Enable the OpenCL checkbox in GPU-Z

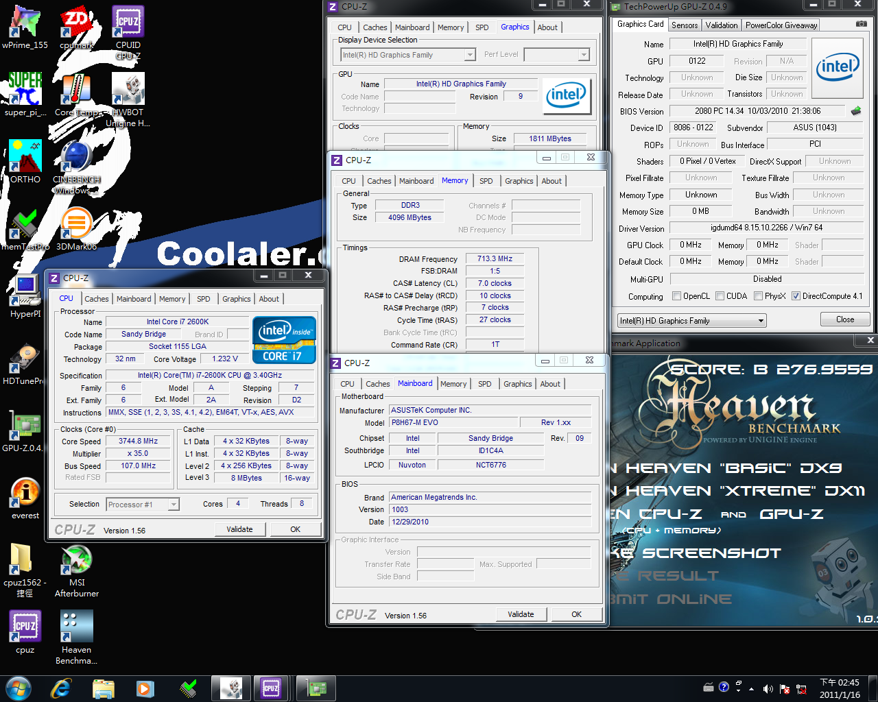point(677,296)
